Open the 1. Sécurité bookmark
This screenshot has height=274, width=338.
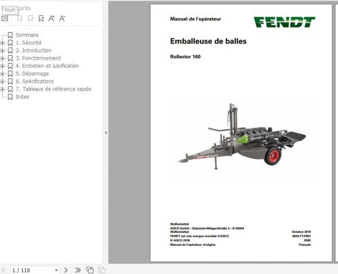point(29,43)
